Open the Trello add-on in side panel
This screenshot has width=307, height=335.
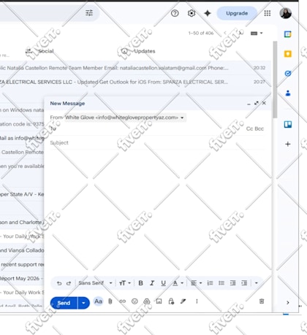tap(288, 125)
